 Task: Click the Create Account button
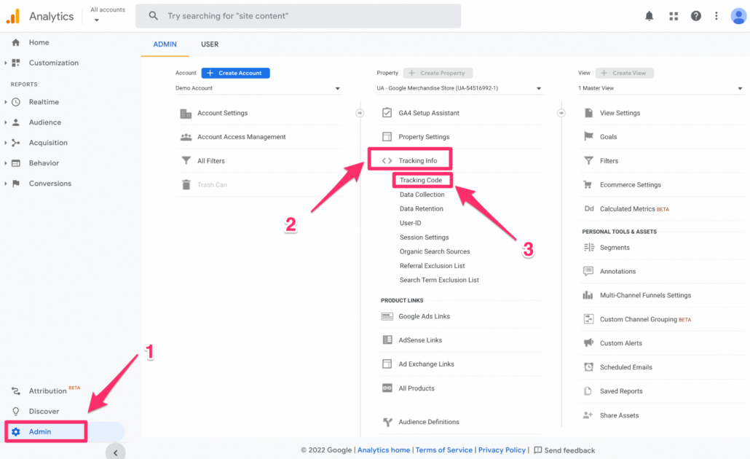(x=235, y=73)
